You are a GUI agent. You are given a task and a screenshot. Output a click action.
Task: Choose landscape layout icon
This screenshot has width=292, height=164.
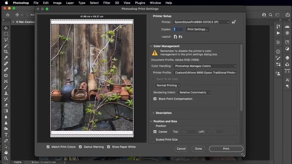pos(180,37)
